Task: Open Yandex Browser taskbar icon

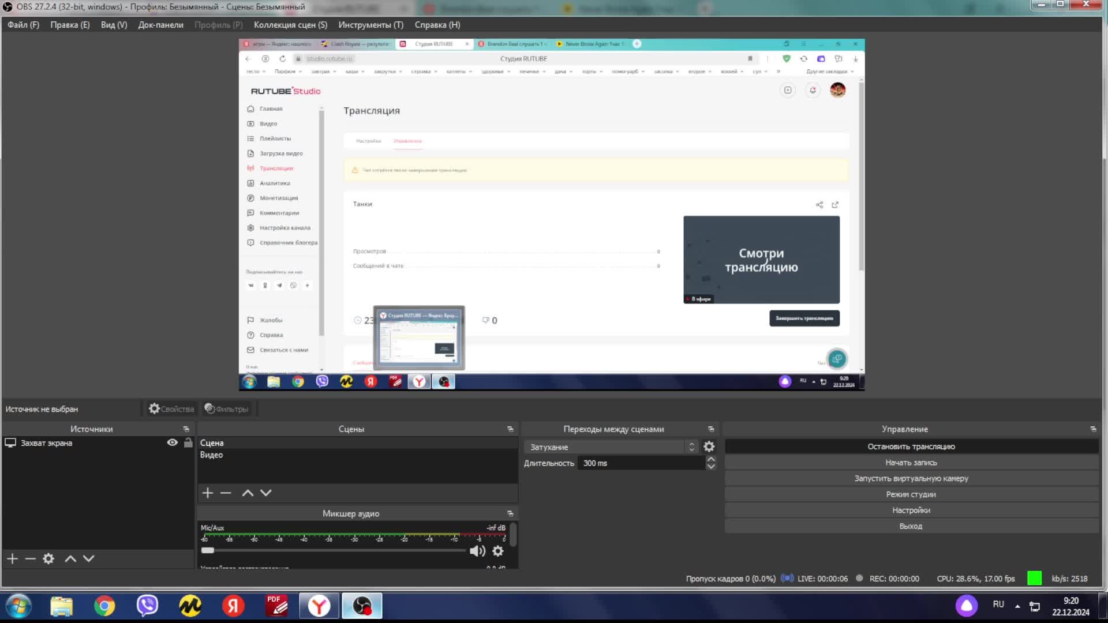Action: pos(319,606)
